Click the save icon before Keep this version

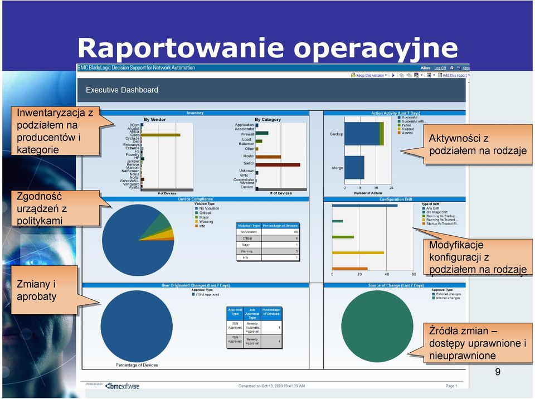[x=353, y=75]
